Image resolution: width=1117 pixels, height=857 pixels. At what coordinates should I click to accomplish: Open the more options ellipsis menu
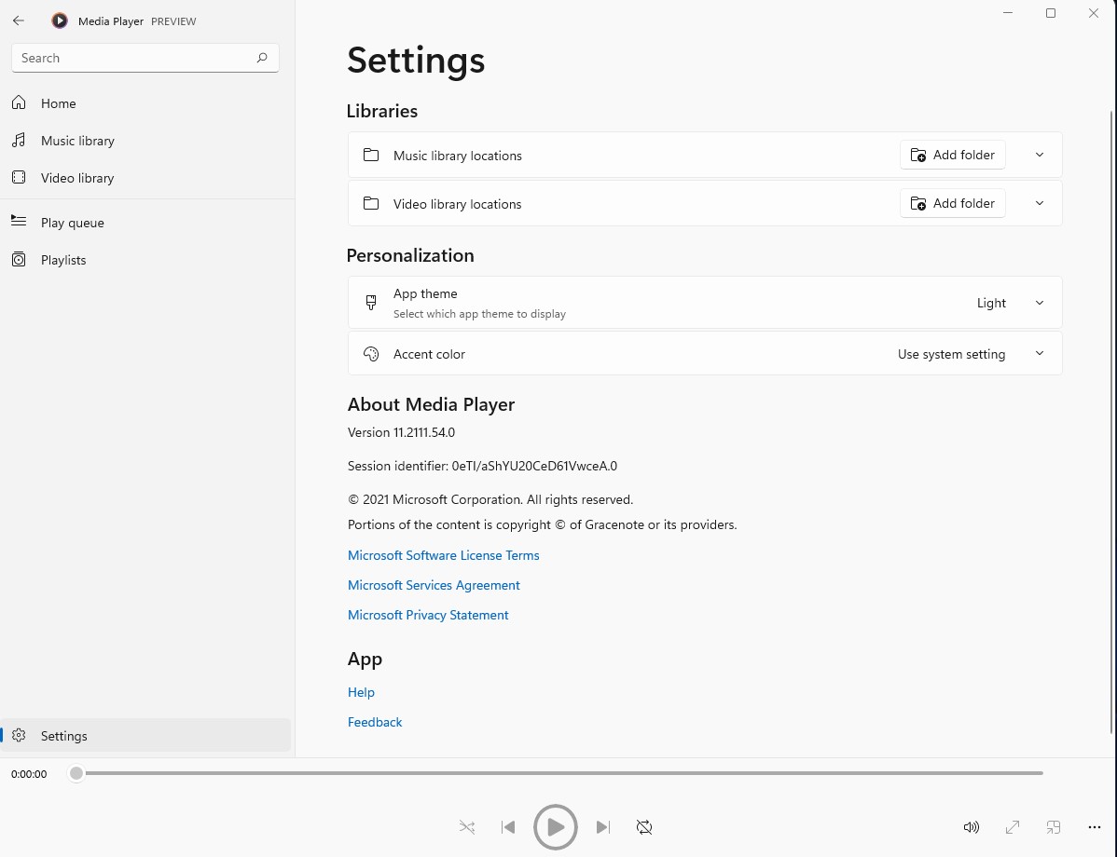(x=1095, y=827)
